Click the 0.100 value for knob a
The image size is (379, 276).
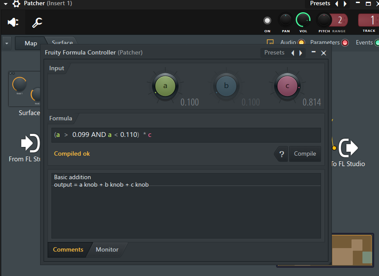point(189,102)
